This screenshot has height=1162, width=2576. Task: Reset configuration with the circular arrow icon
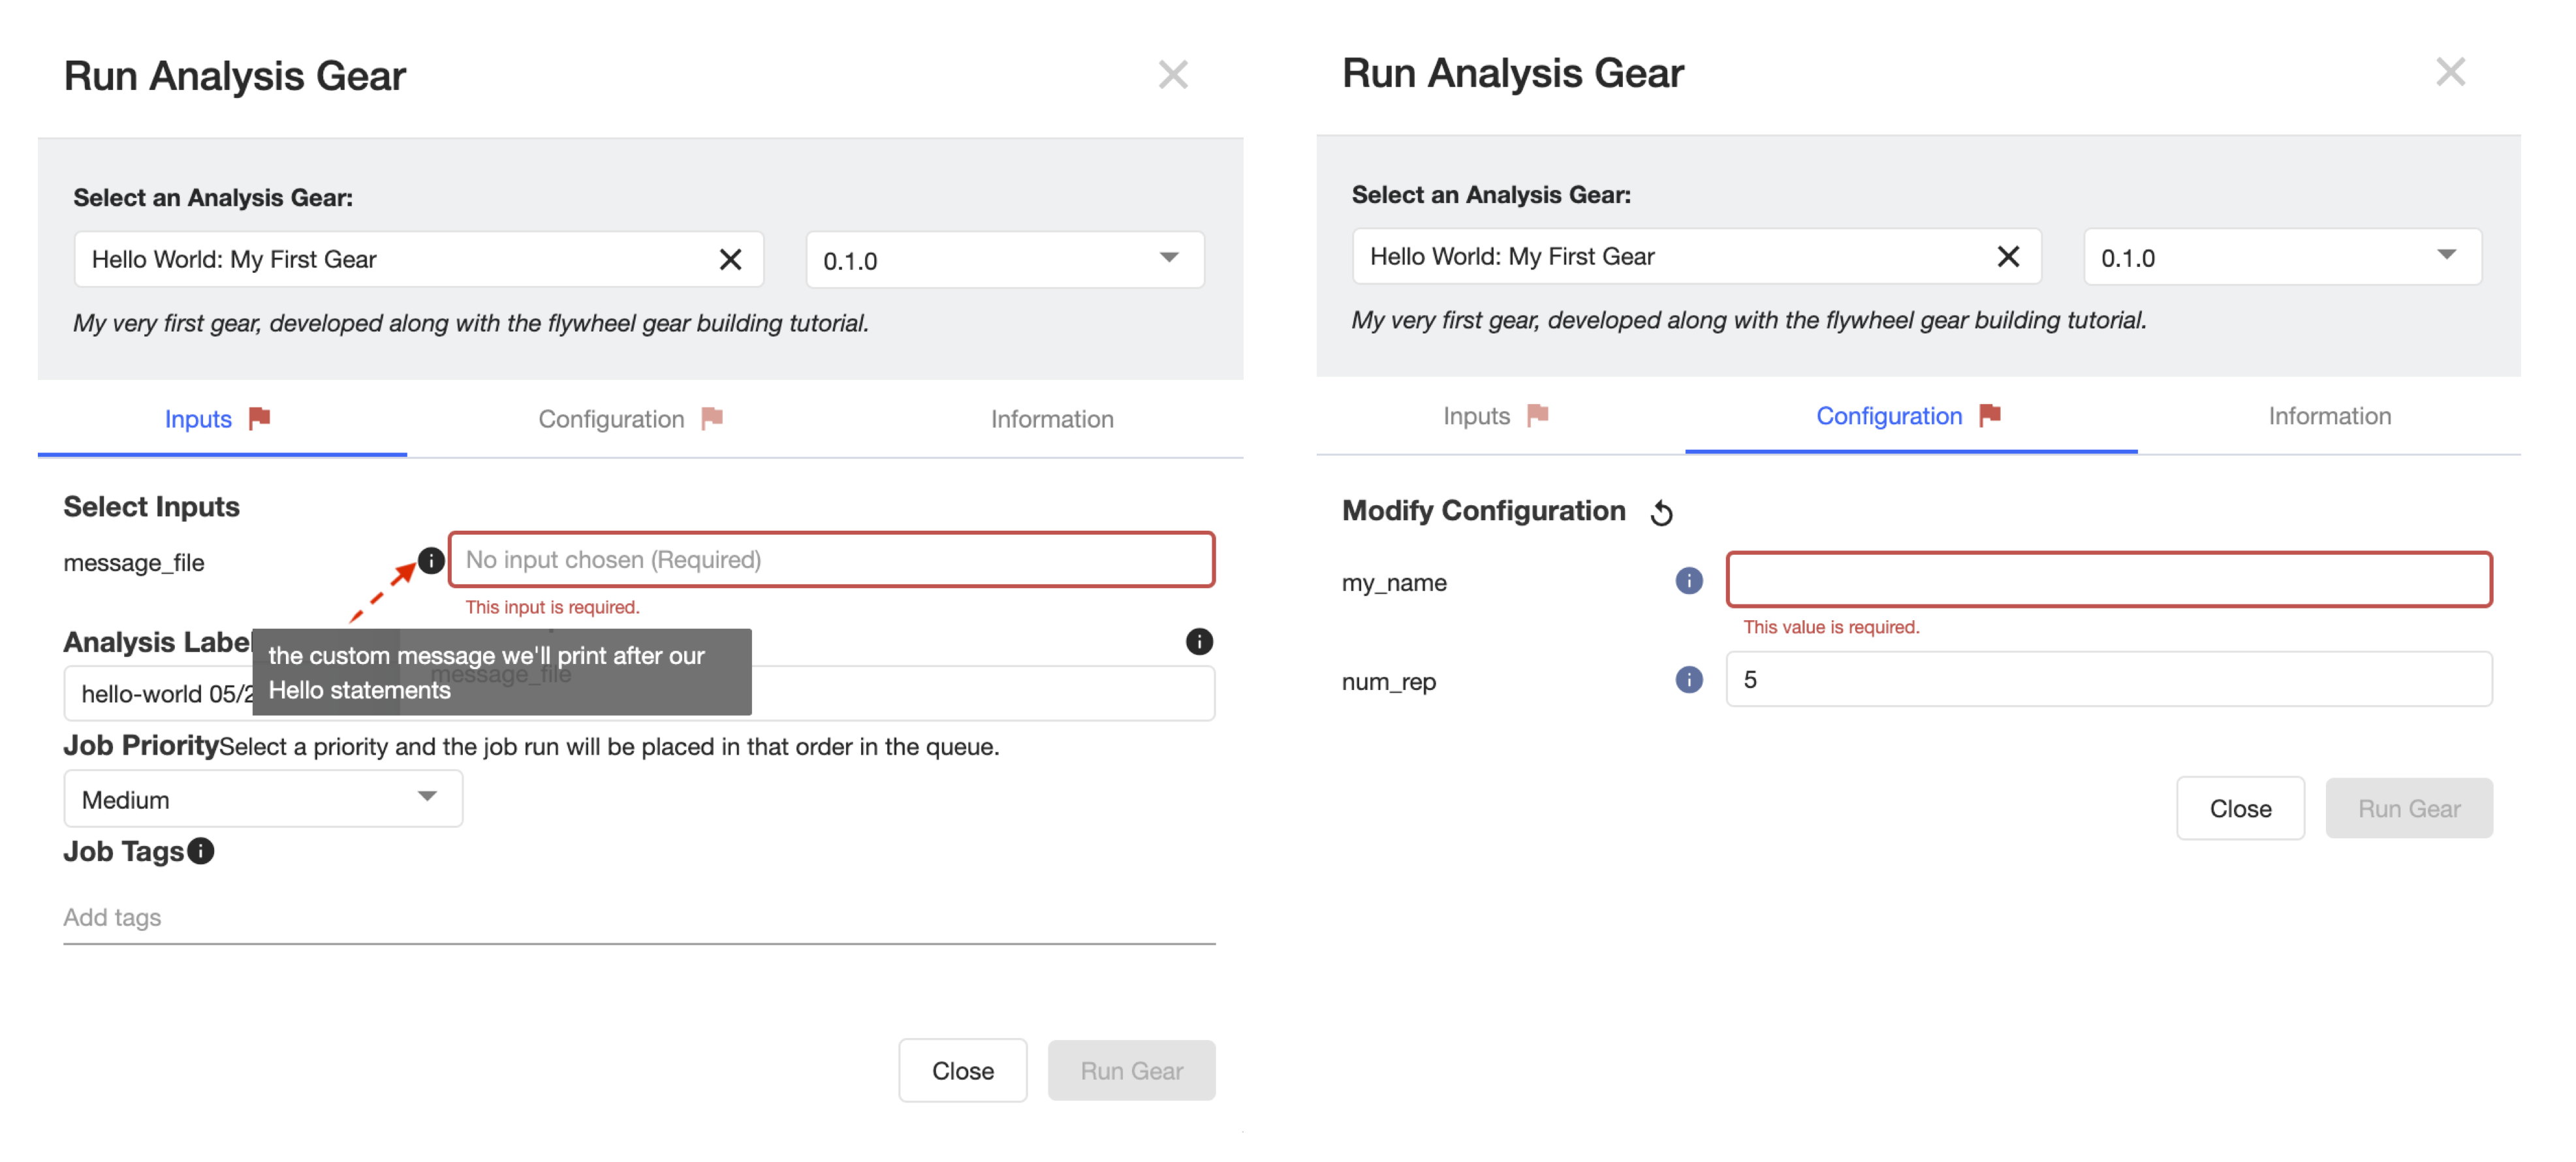[x=1662, y=513]
